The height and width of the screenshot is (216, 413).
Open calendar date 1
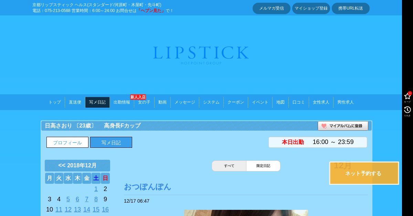tap(96, 189)
